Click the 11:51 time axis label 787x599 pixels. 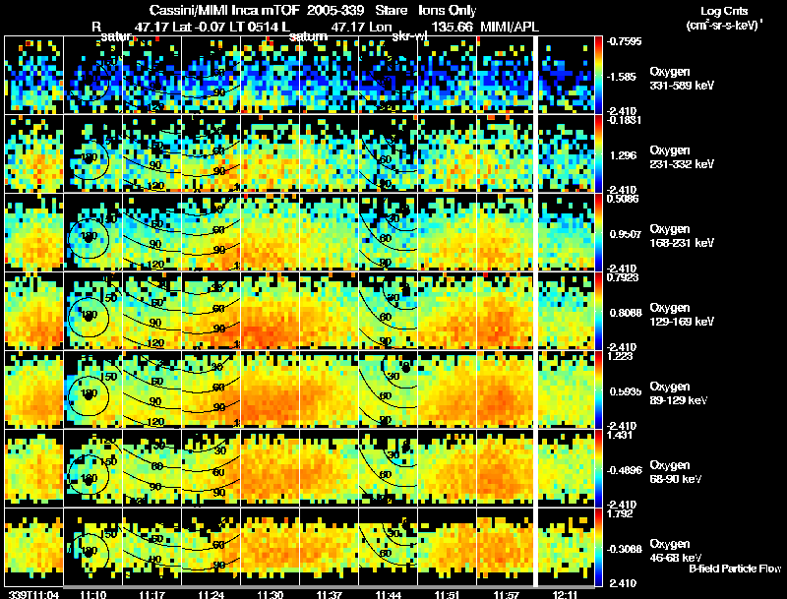click(x=448, y=594)
